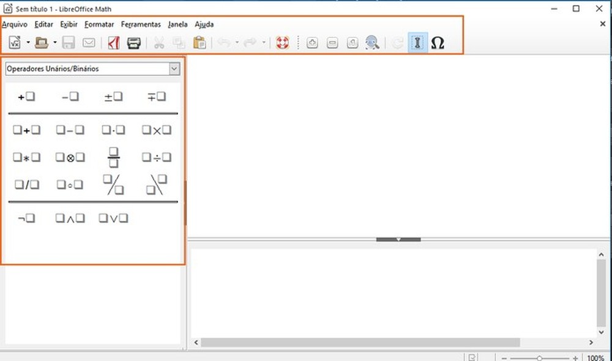This screenshot has width=612, height=361.
Task: Click the Export as PDF toolbar icon
Action: point(113,43)
